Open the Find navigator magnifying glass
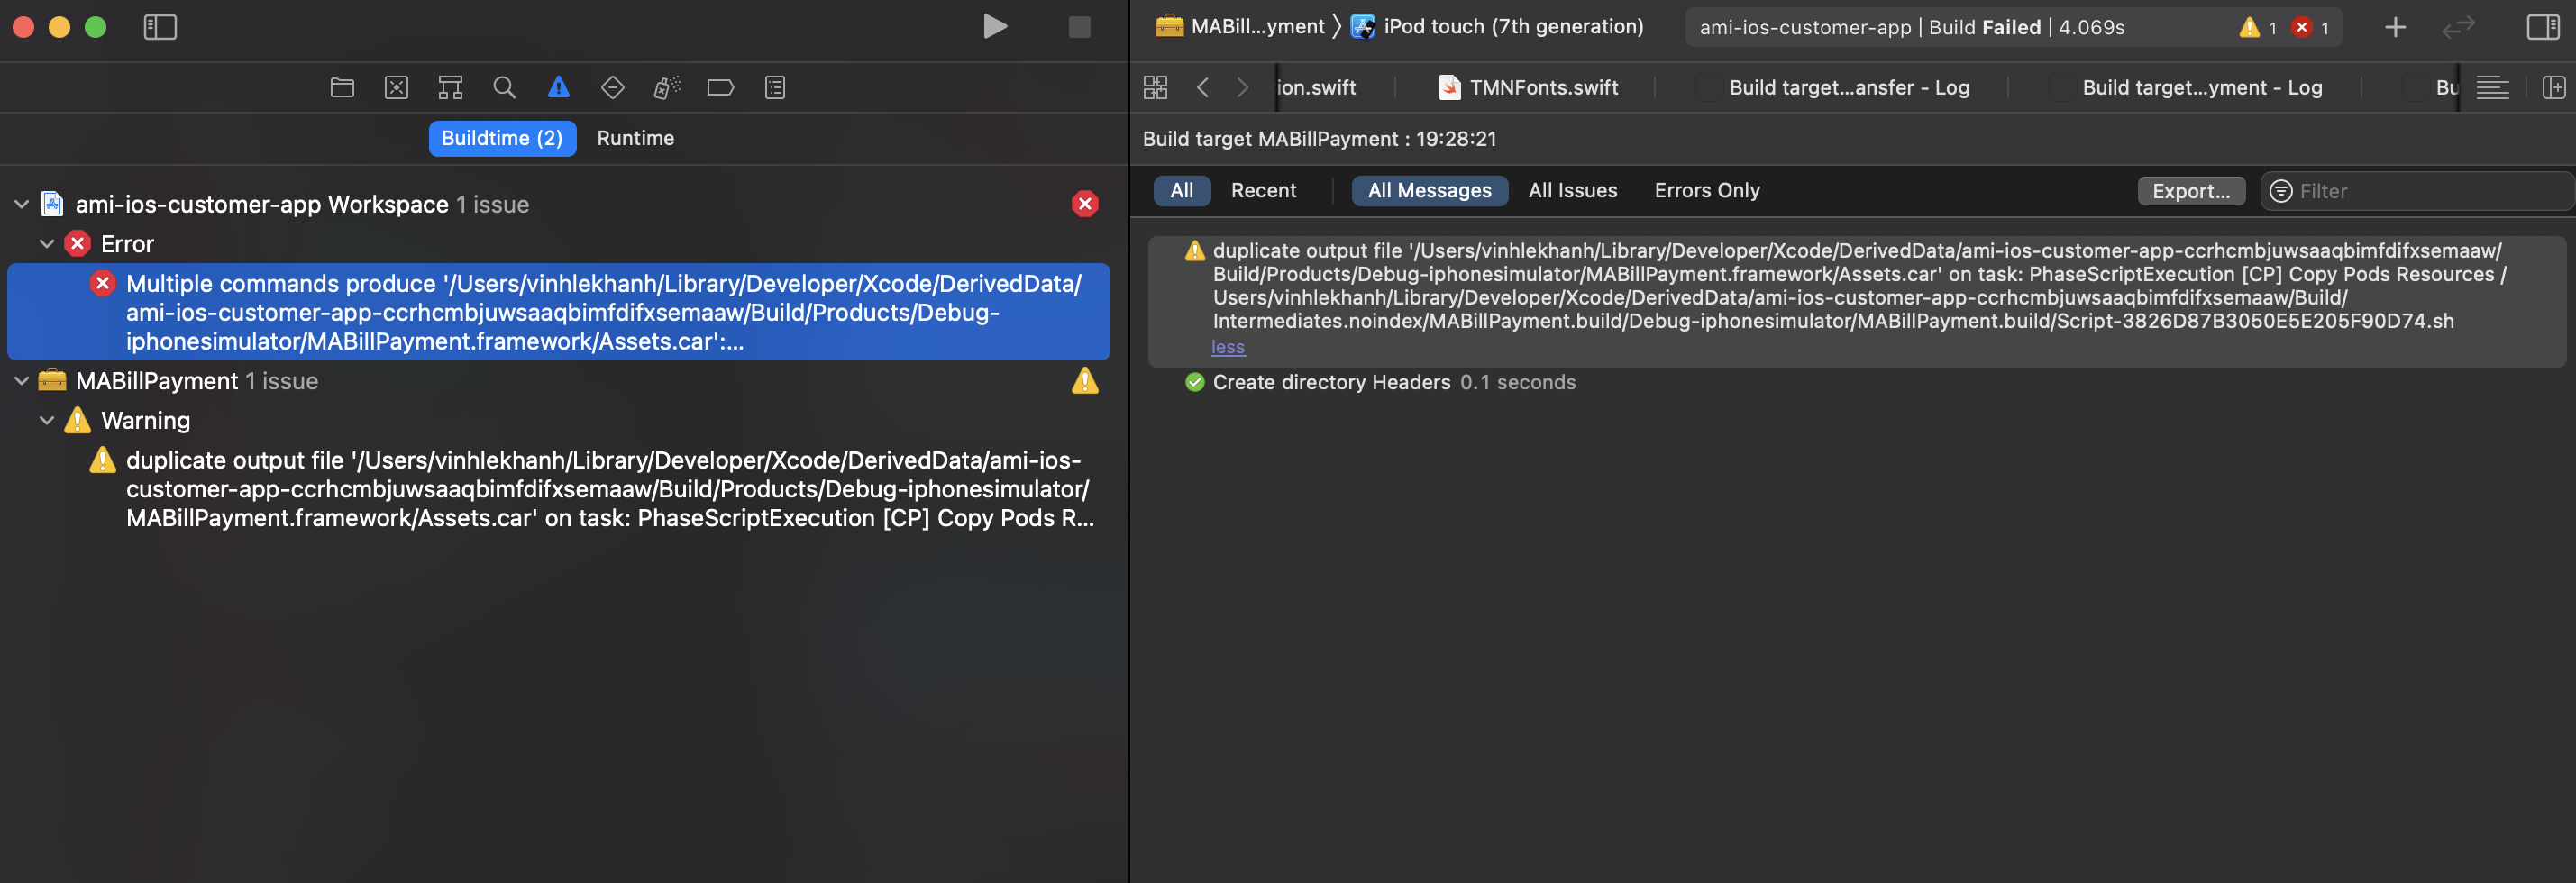Viewport: 2576px width, 883px height. pos(504,87)
